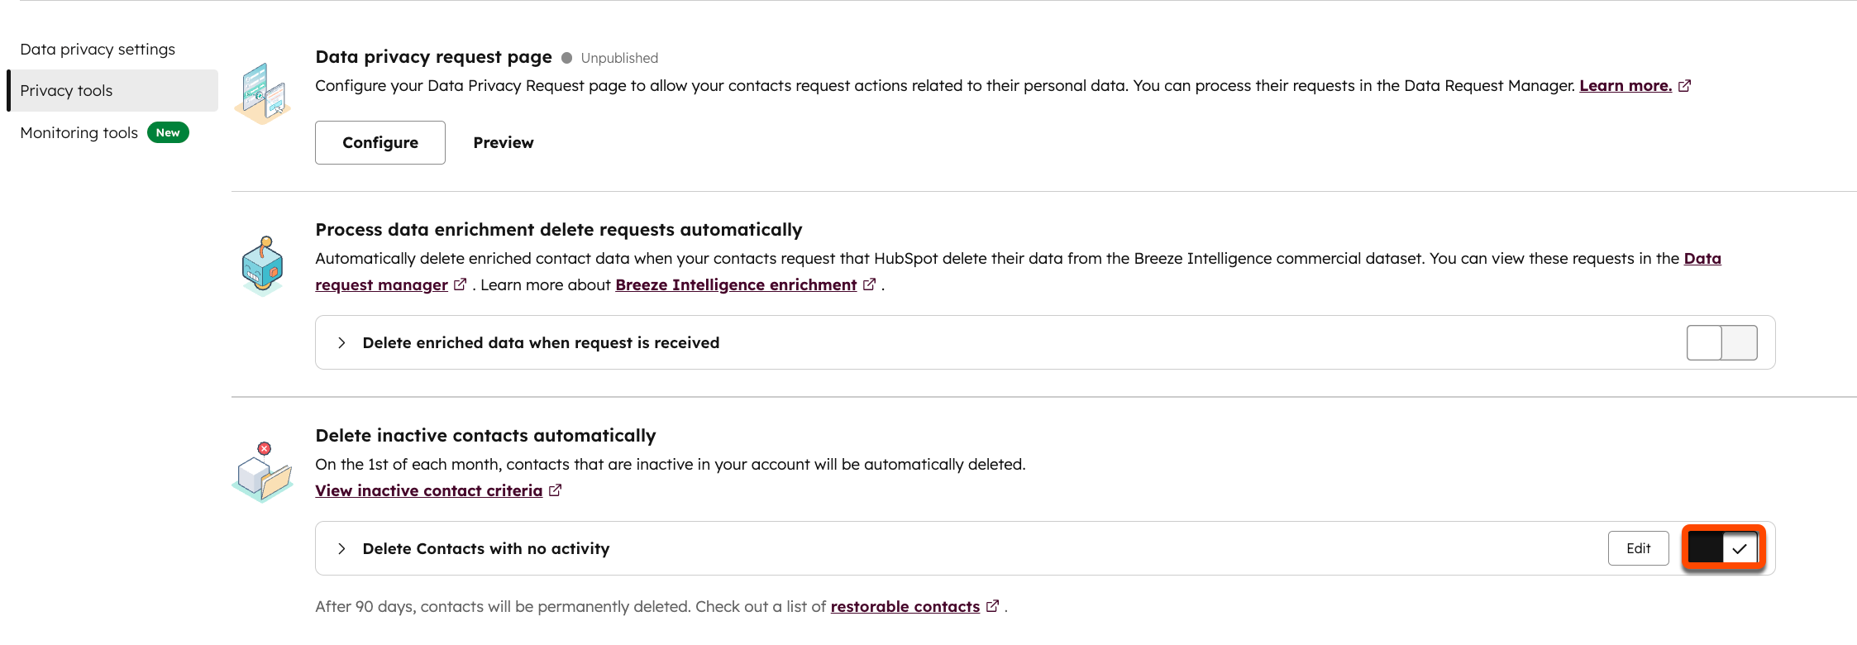
Task: Enable the Delete enriched data toggle
Action: click(1721, 342)
